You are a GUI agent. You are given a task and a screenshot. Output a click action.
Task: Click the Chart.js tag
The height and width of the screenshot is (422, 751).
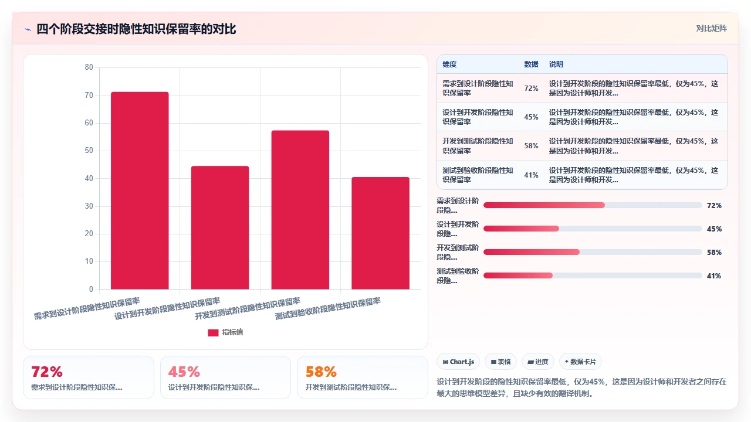click(459, 362)
